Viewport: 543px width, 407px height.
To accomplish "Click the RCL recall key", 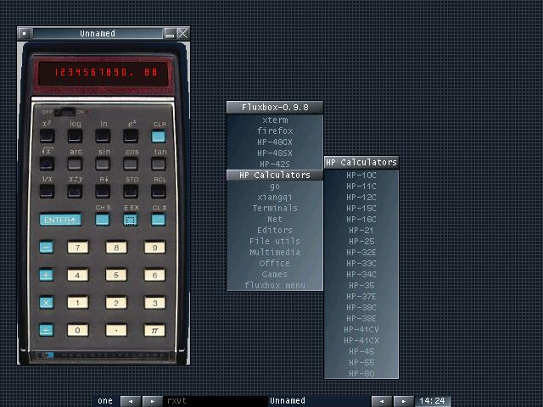I will point(159,192).
